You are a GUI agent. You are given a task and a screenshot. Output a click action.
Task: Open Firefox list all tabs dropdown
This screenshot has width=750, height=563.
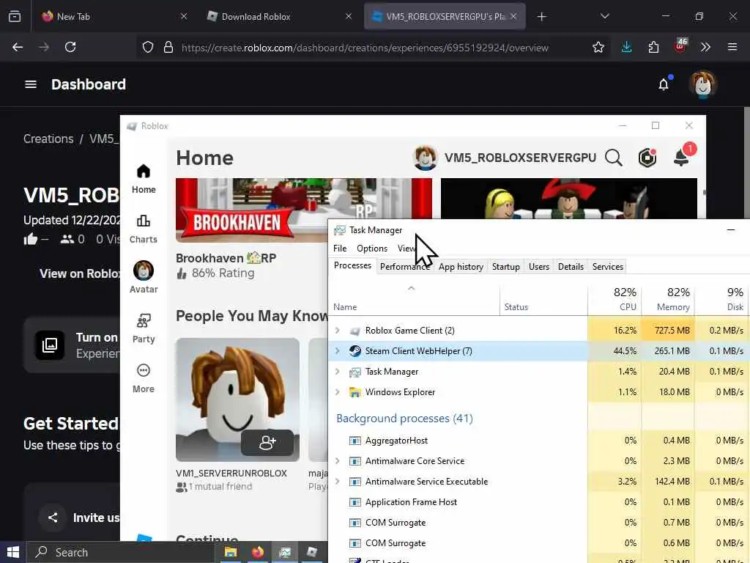[604, 16]
